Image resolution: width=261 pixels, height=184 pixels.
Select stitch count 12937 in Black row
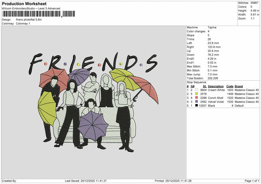pos(203,105)
